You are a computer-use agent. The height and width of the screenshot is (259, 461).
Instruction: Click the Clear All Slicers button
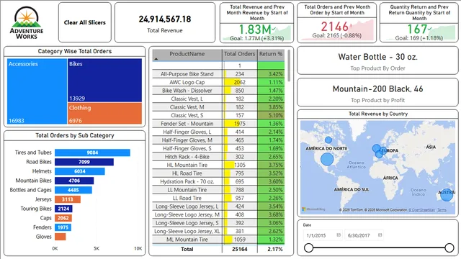85,22
